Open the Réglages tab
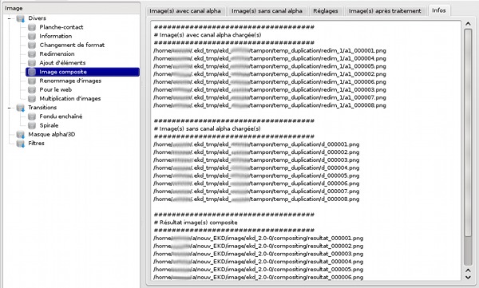The image size is (479, 288). (x=326, y=11)
